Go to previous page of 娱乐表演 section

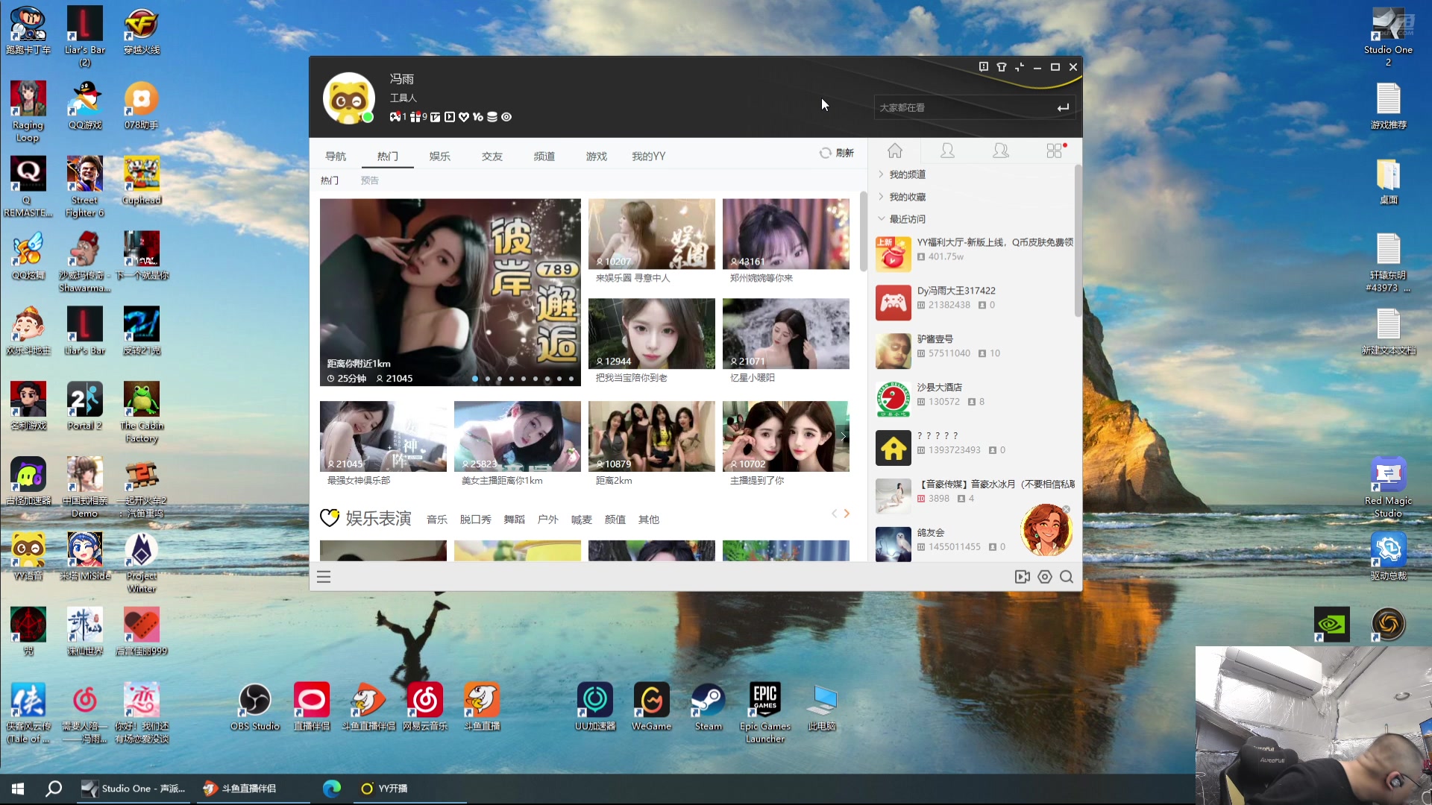(x=834, y=514)
